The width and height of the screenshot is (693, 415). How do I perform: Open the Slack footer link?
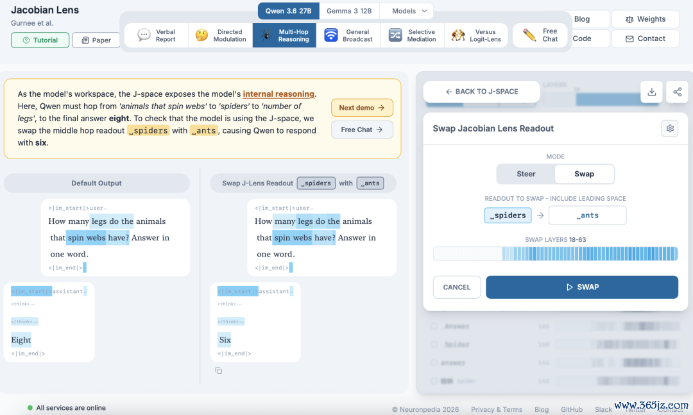[x=603, y=410]
